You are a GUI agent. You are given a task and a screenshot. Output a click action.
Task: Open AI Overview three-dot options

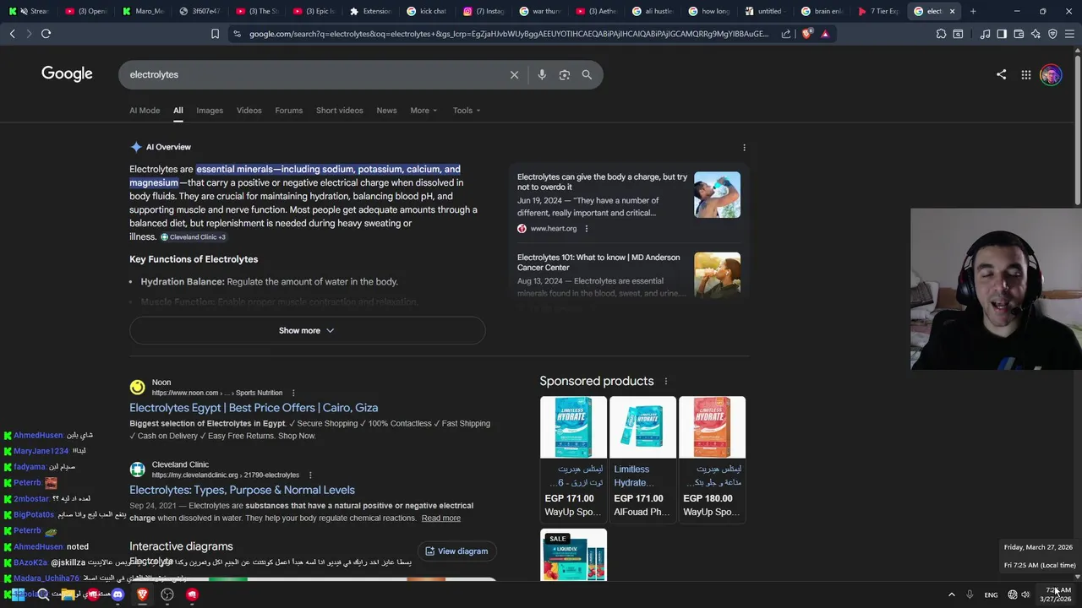[x=744, y=147]
